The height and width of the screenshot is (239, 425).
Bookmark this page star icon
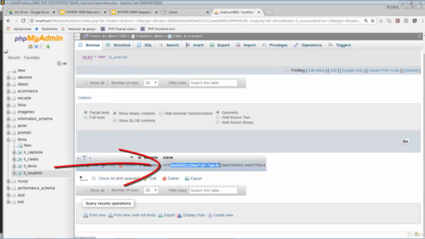(373, 21)
